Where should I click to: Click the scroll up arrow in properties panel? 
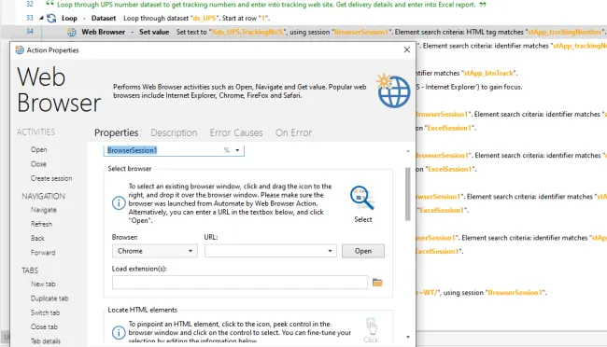pyautogui.click(x=408, y=151)
